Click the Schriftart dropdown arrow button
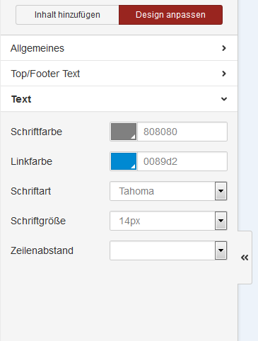Viewport: 258px width, 341px height. point(221,191)
